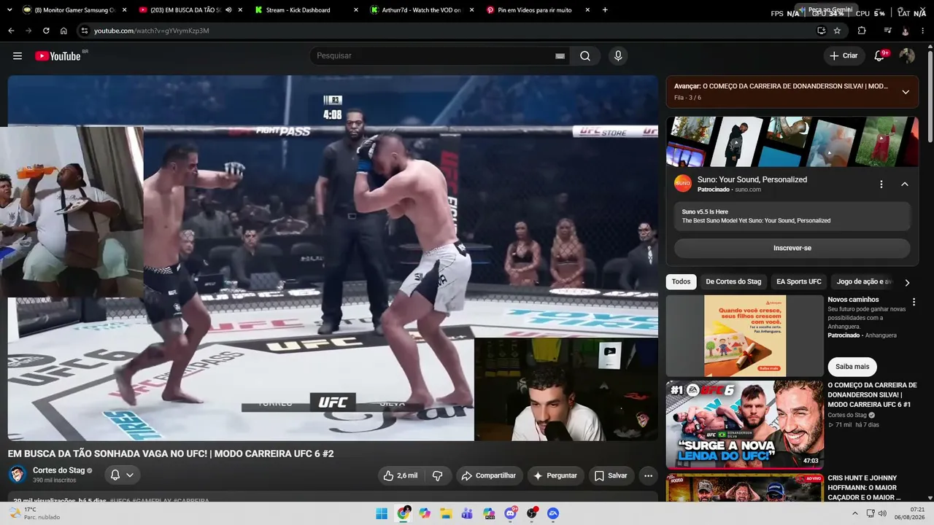Open more actions for the video
The width and height of the screenshot is (934, 525).
[x=648, y=475]
